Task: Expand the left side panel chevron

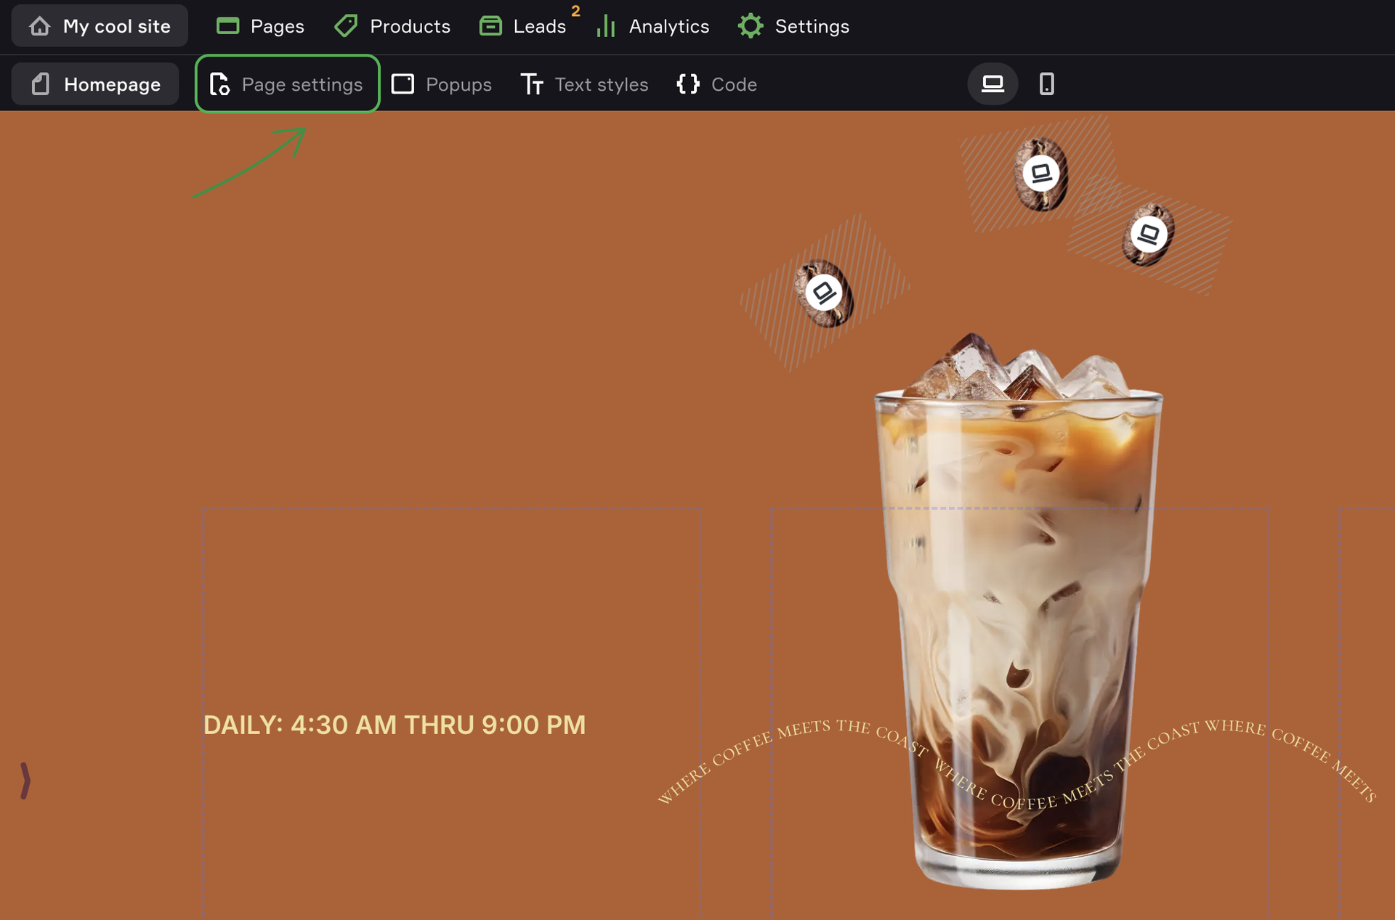Action: tap(25, 781)
